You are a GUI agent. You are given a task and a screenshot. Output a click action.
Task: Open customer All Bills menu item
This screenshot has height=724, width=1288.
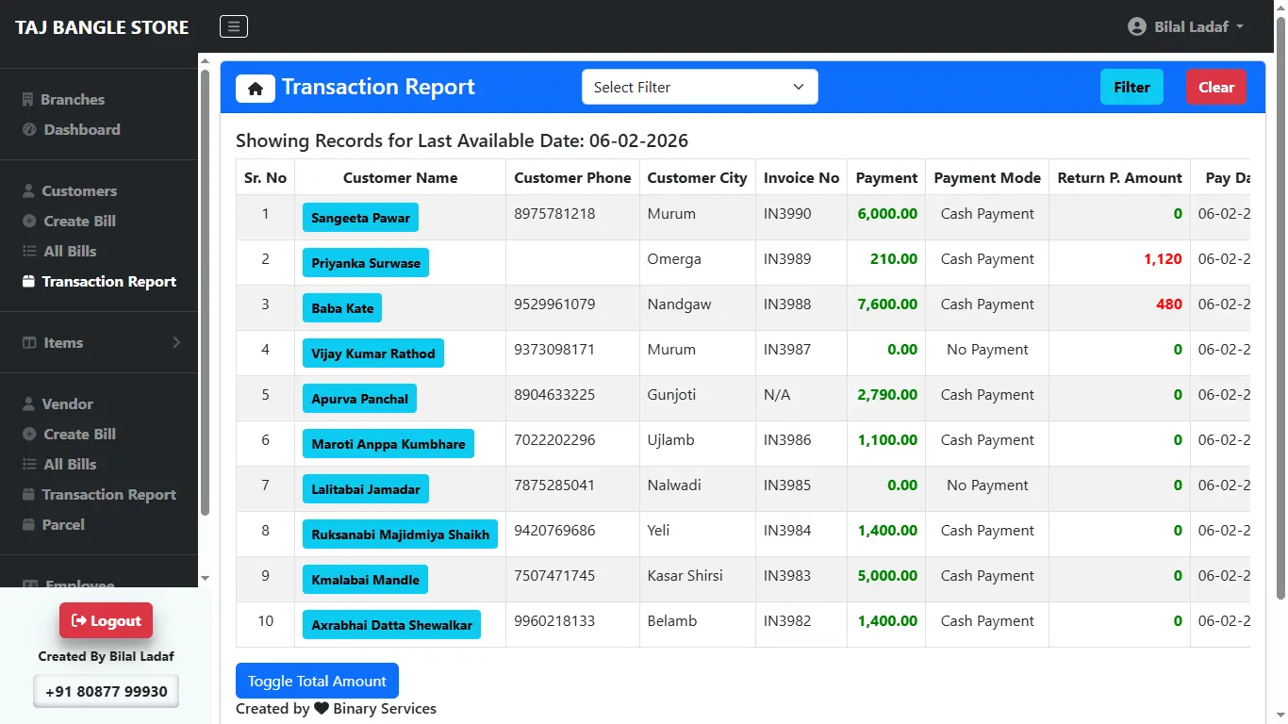70,252
